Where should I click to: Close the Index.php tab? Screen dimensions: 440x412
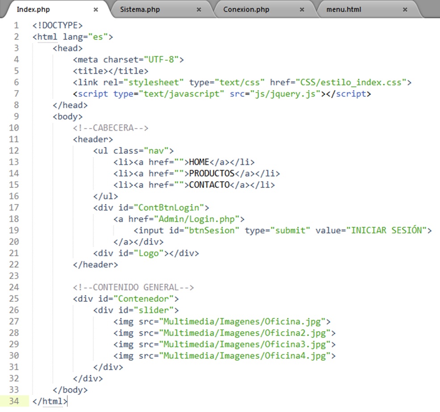tap(95, 9)
